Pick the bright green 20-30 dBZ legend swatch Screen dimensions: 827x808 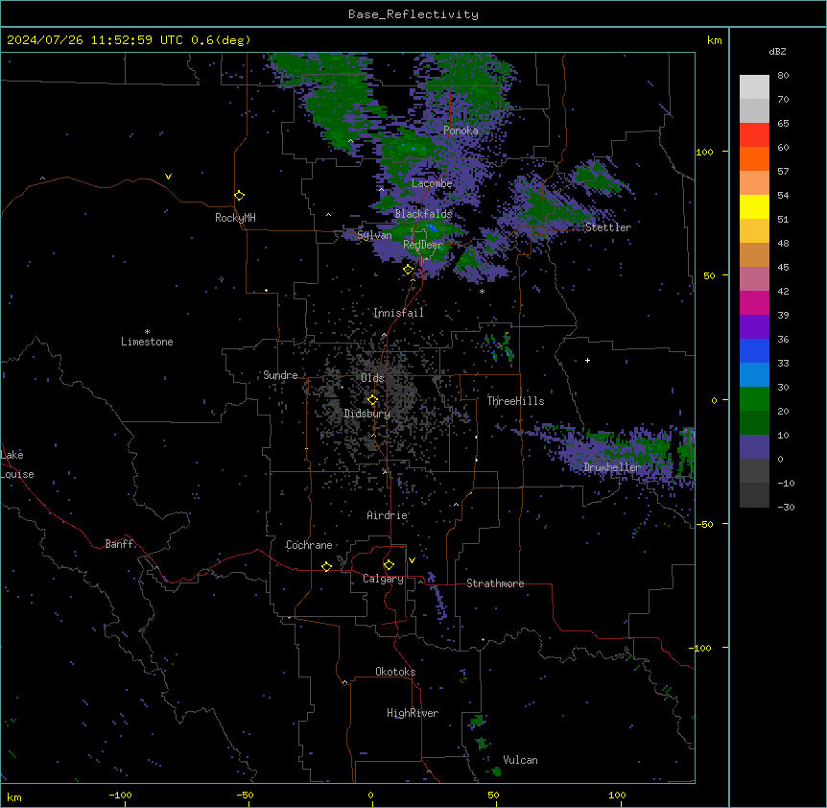(x=754, y=399)
